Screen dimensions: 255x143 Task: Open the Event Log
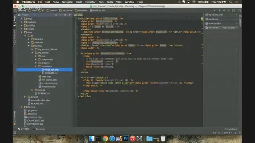point(231,129)
